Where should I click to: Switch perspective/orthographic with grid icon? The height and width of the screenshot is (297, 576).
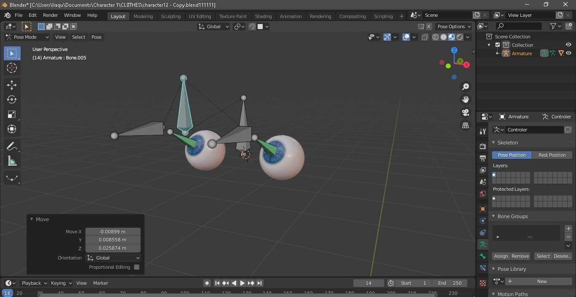click(x=466, y=126)
